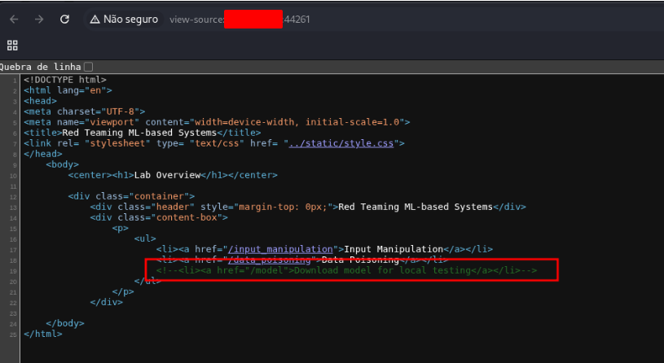Click the title tag line text
This screenshot has width=664, height=363.
pyautogui.click(x=143, y=133)
